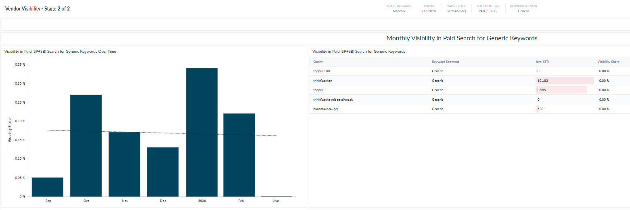
Task: Click the Avg. SFR value 10,183
Action: (542, 81)
